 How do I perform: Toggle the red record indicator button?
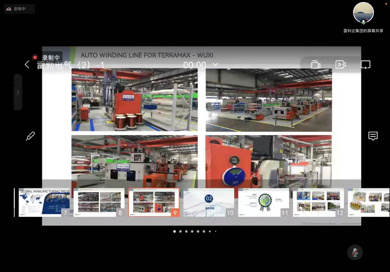click(35, 57)
